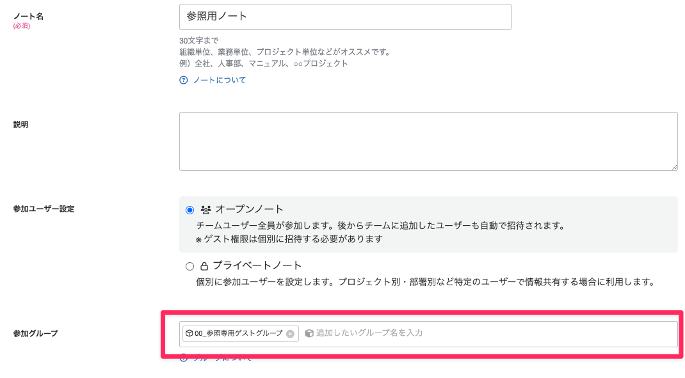685x378 pixels.
Task: Click the help icon beside グループについて
Action: [184, 358]
